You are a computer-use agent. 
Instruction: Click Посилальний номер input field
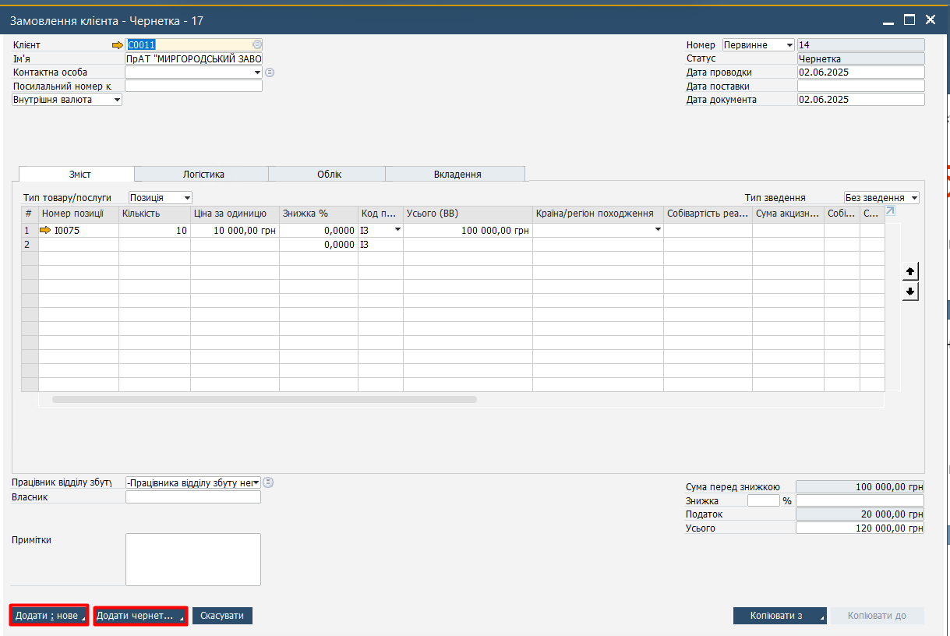point(193,87)
